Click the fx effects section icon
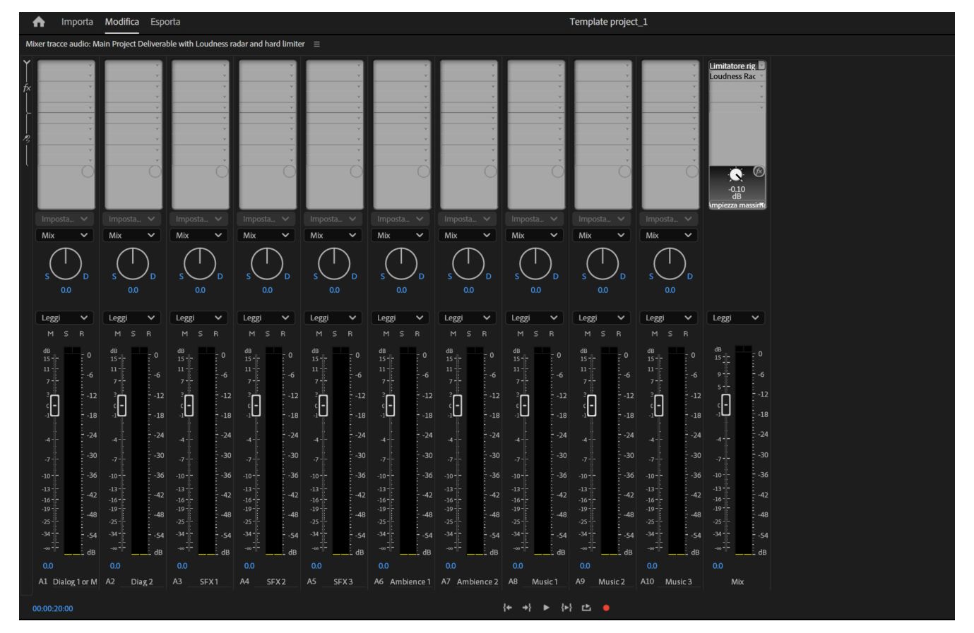This screenshot has width=974, height=633. pyautogui.click(x=27, y=88)
